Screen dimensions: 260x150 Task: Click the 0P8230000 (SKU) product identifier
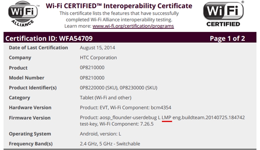coord(139,88)
